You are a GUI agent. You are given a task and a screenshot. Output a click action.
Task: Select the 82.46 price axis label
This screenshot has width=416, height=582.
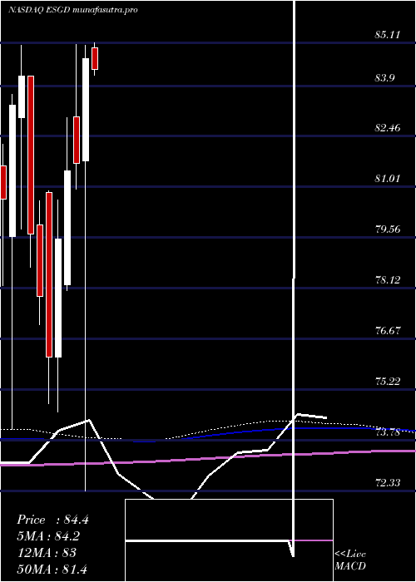tap(388, 128)
